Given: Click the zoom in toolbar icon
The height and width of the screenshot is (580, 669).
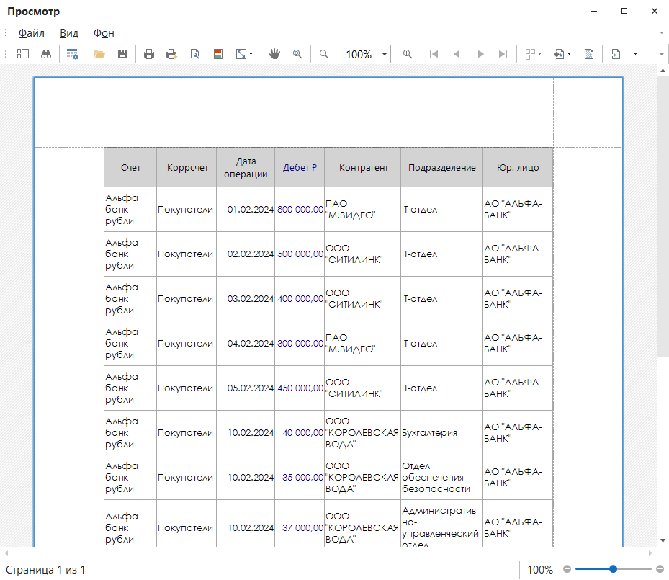Looking at the screenshot, I should tap(408, 54).
